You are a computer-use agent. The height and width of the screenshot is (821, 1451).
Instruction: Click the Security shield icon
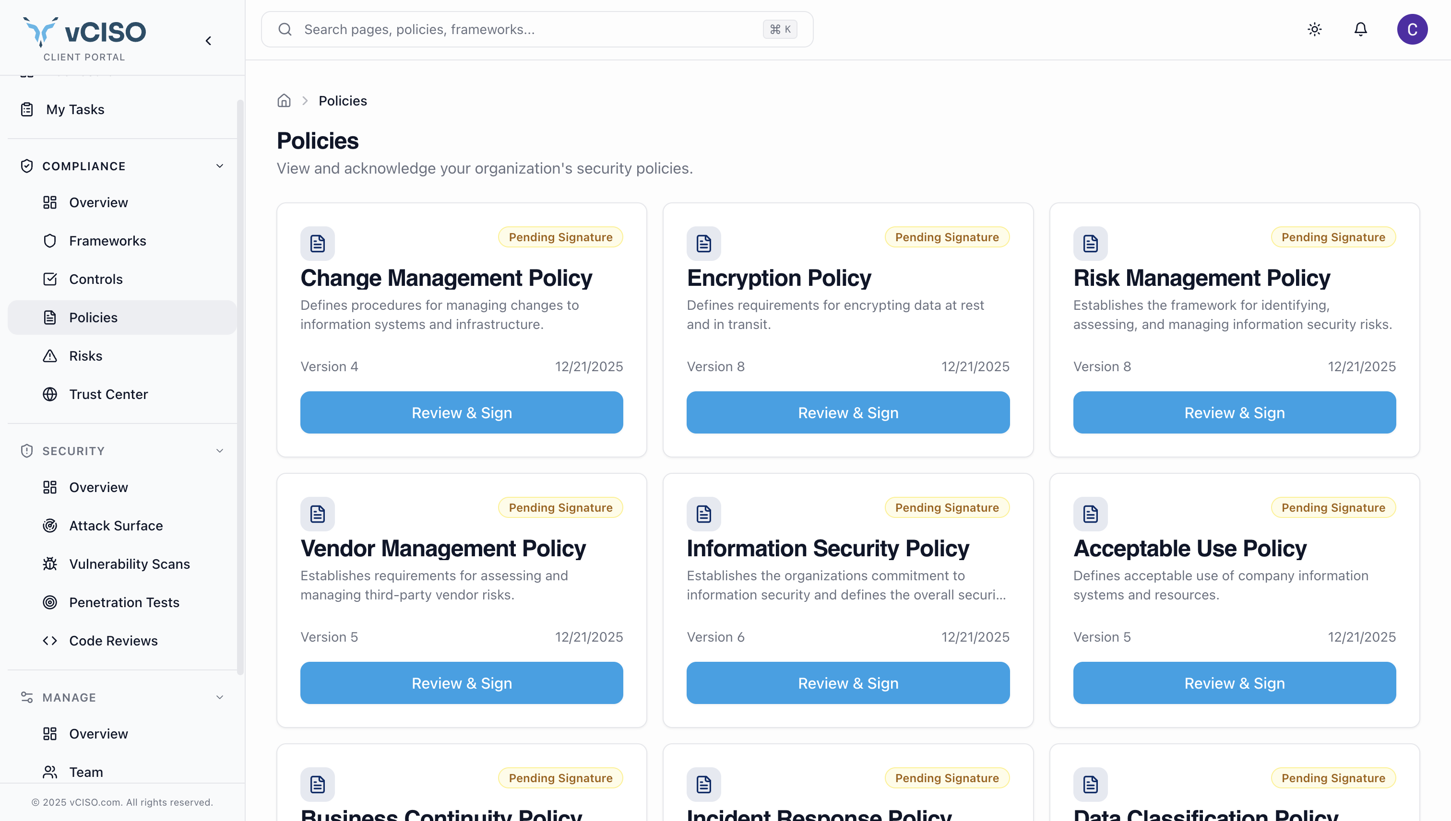tap(26, 450)
